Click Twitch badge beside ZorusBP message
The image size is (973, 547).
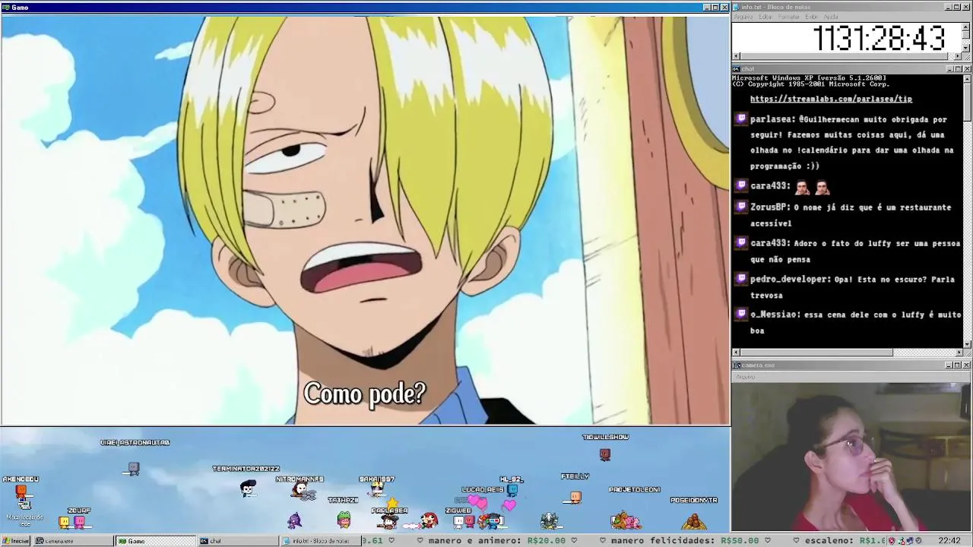pyautogui.click(x=742, y=206)
